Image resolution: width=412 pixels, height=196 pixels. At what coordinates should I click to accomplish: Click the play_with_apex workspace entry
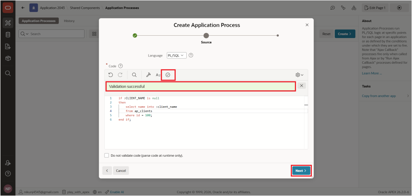click(76, 192)
